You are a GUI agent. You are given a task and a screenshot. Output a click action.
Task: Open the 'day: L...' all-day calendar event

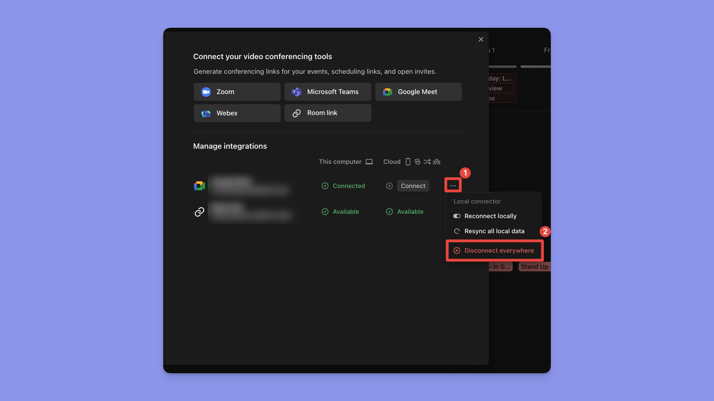click(502, 79)
